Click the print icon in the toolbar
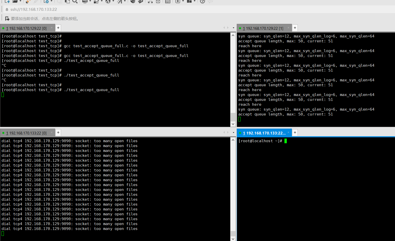The width and height of the screenshot is (395, 241). coord(85,1)
